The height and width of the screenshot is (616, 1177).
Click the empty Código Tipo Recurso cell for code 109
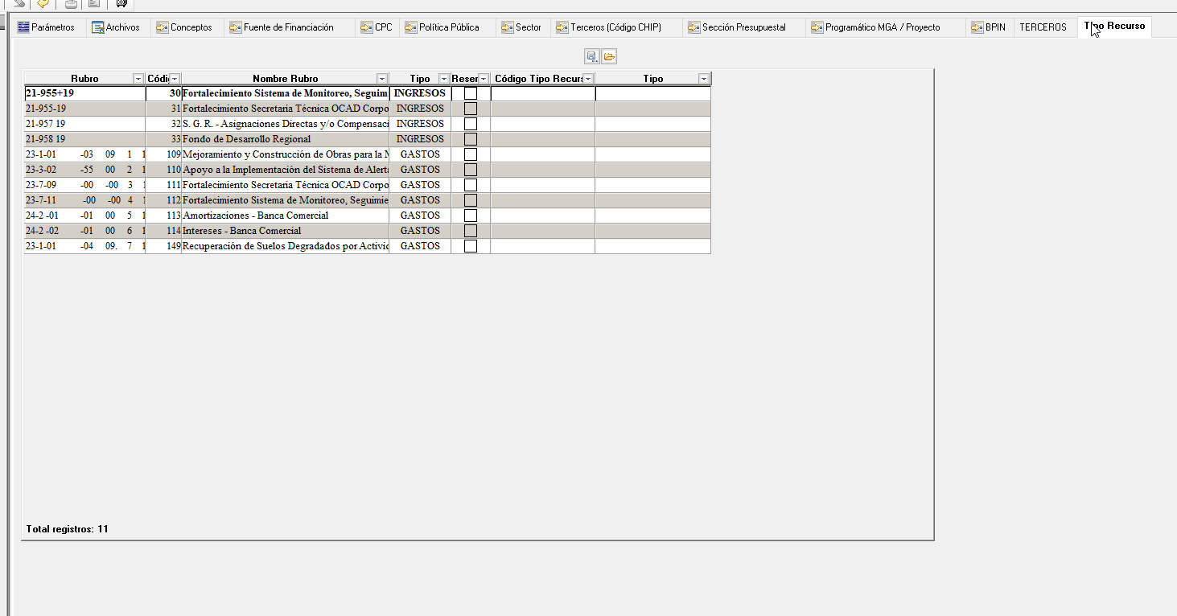click(542, 154)
